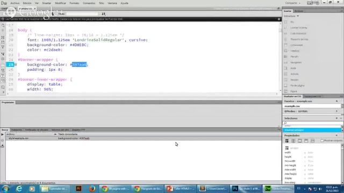Run the search with the green play arrow
344x193 pixels.
[2, 135]
